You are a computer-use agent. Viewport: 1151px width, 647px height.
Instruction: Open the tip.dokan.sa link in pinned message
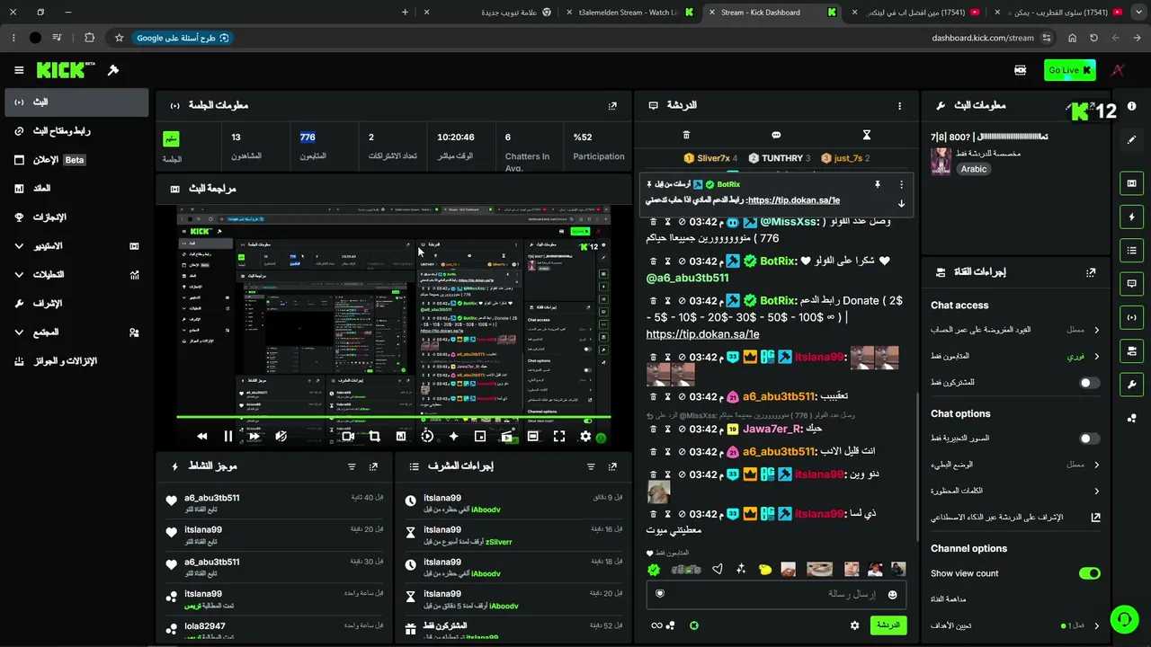click(793, 200)
